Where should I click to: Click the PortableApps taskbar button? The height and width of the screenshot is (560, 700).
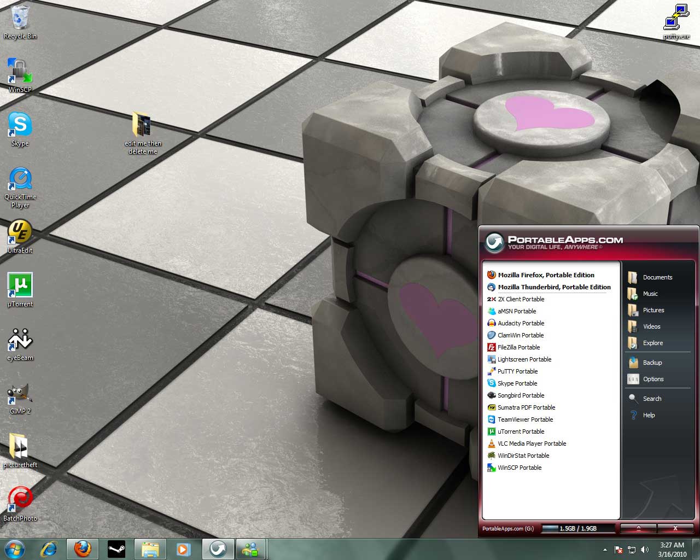click(x=218, y=549)
